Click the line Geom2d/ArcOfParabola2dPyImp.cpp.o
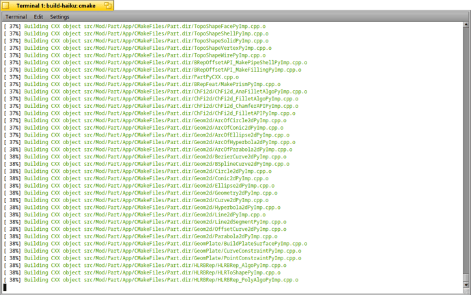 (x=148, y=150)
